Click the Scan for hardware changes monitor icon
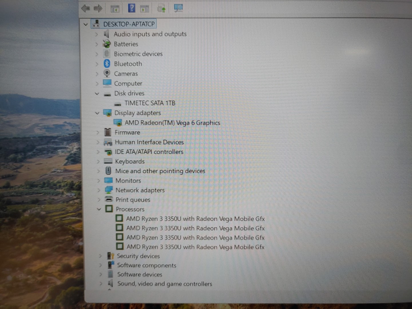Screen dimensions: 412x309 point(178,8)
